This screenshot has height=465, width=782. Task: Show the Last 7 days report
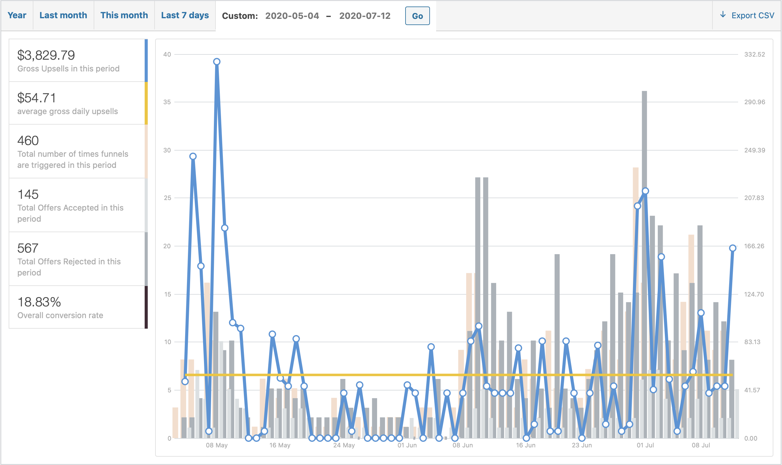click(x=185, y=15)
